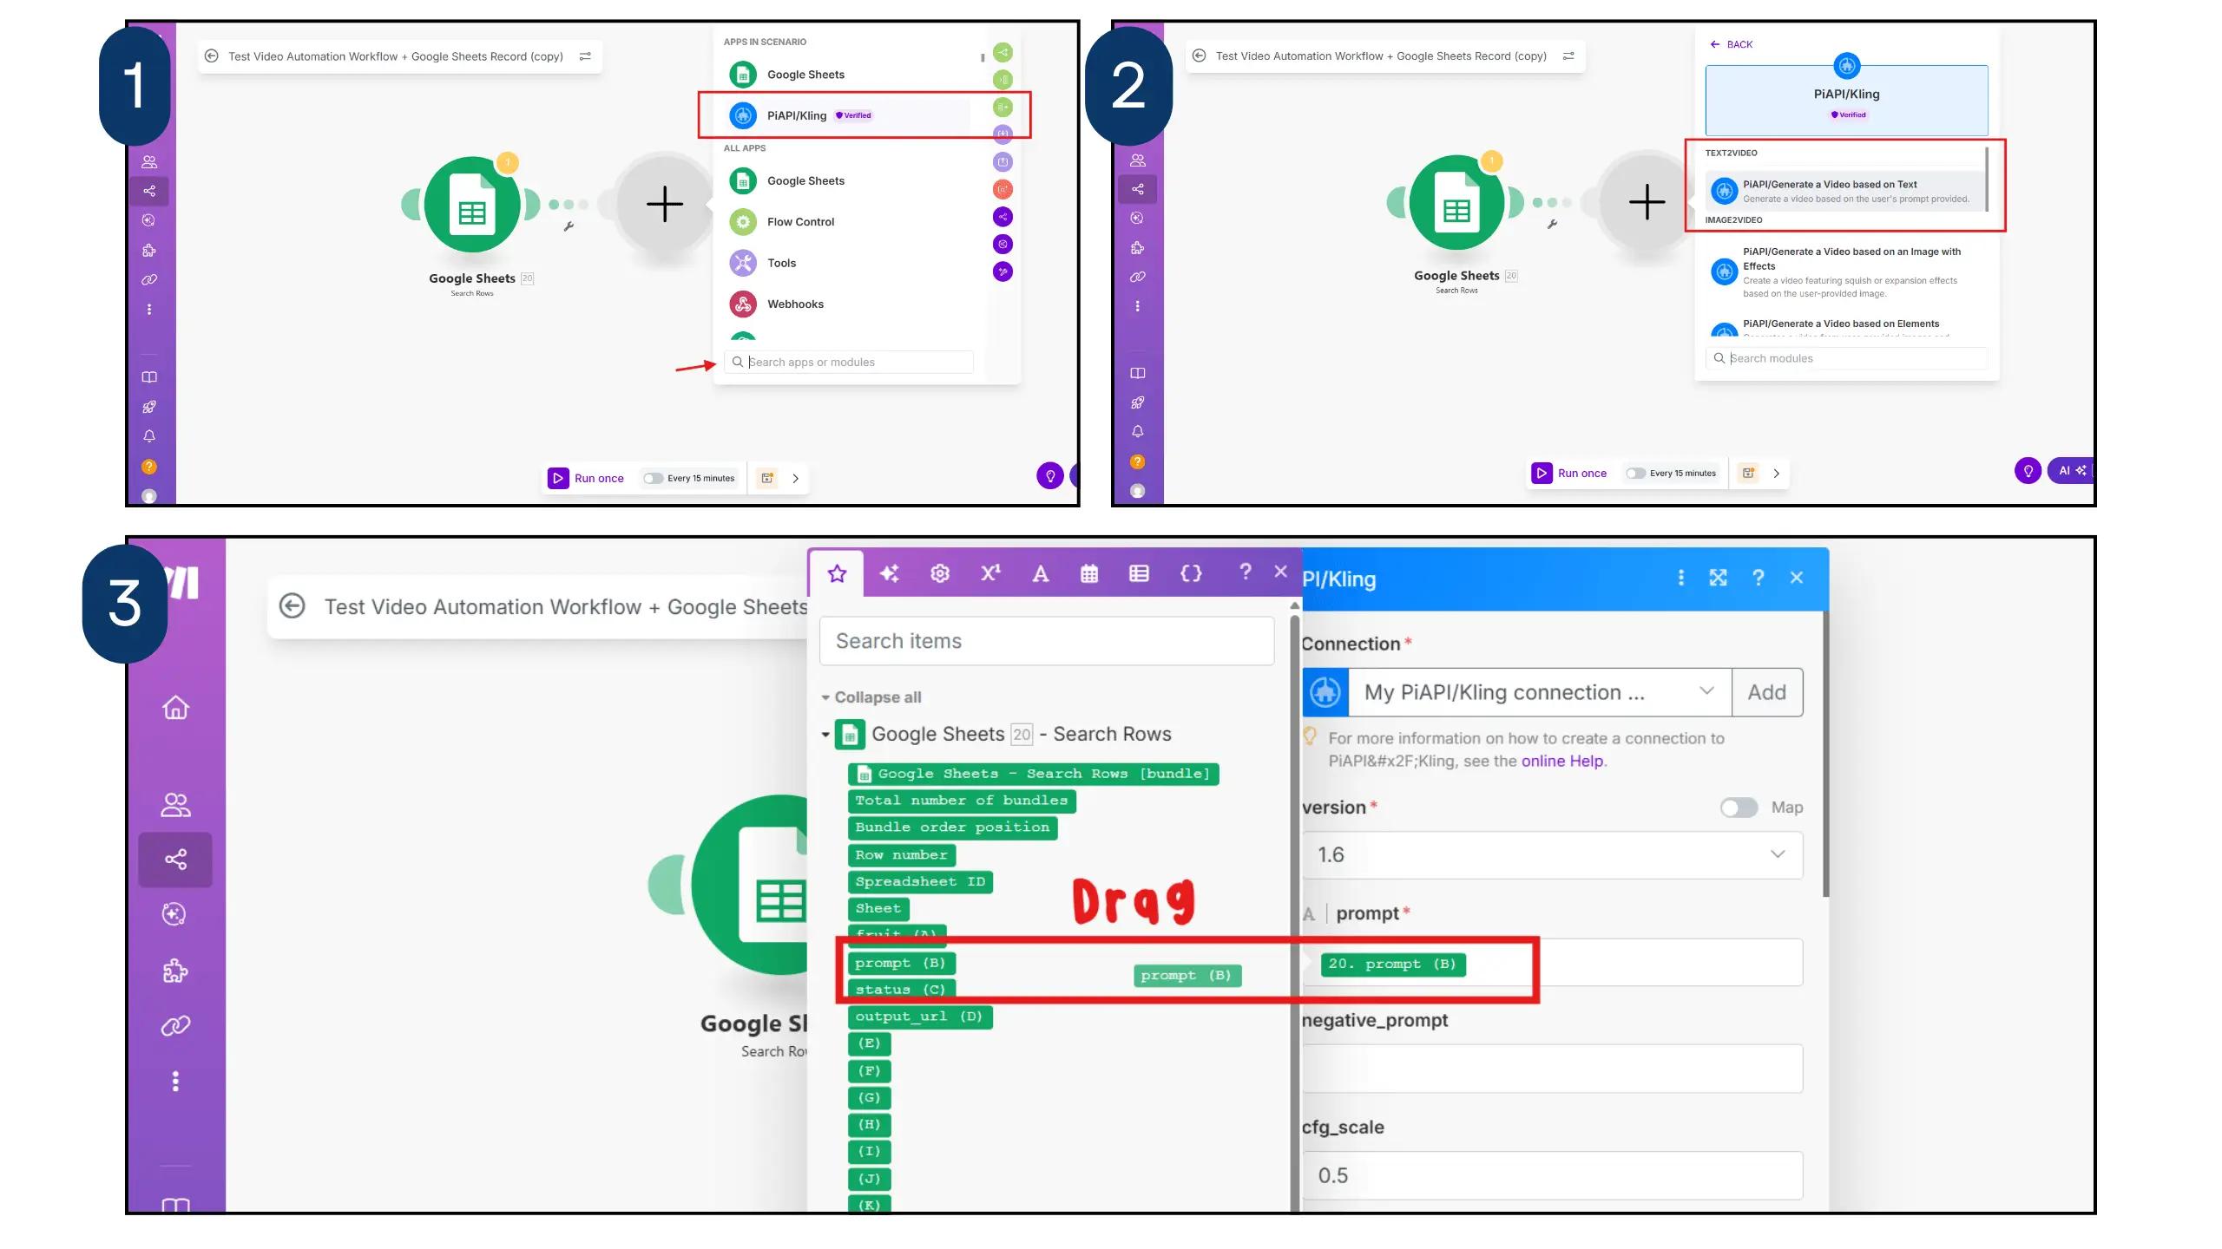This screenshot has width=2222, height=1249.
Task: Open the star (favorites) tab in the mapping panel
Action: 837,573
